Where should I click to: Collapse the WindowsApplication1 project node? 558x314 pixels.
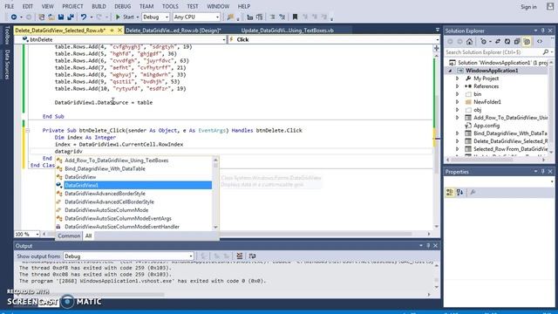click(450, 71)
